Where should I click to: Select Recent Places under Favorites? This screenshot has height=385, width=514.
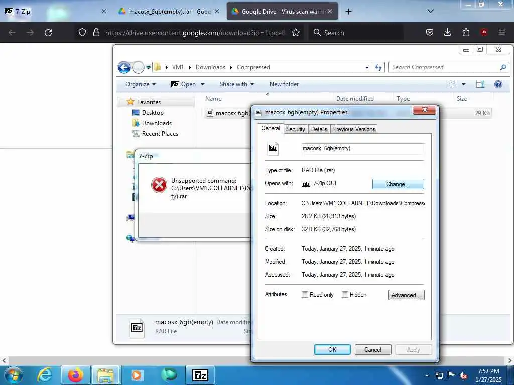(160, 133)
